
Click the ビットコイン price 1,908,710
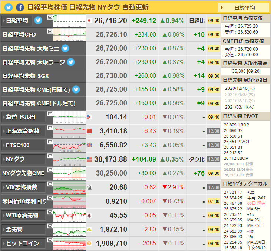click(112, 243)
